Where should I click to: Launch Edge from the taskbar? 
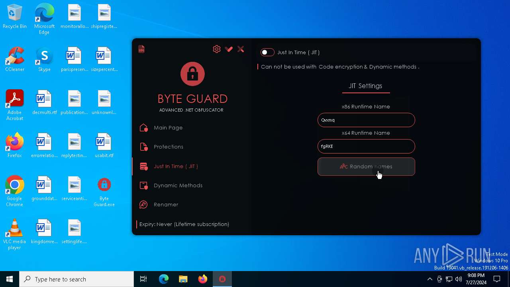(164, 279)
